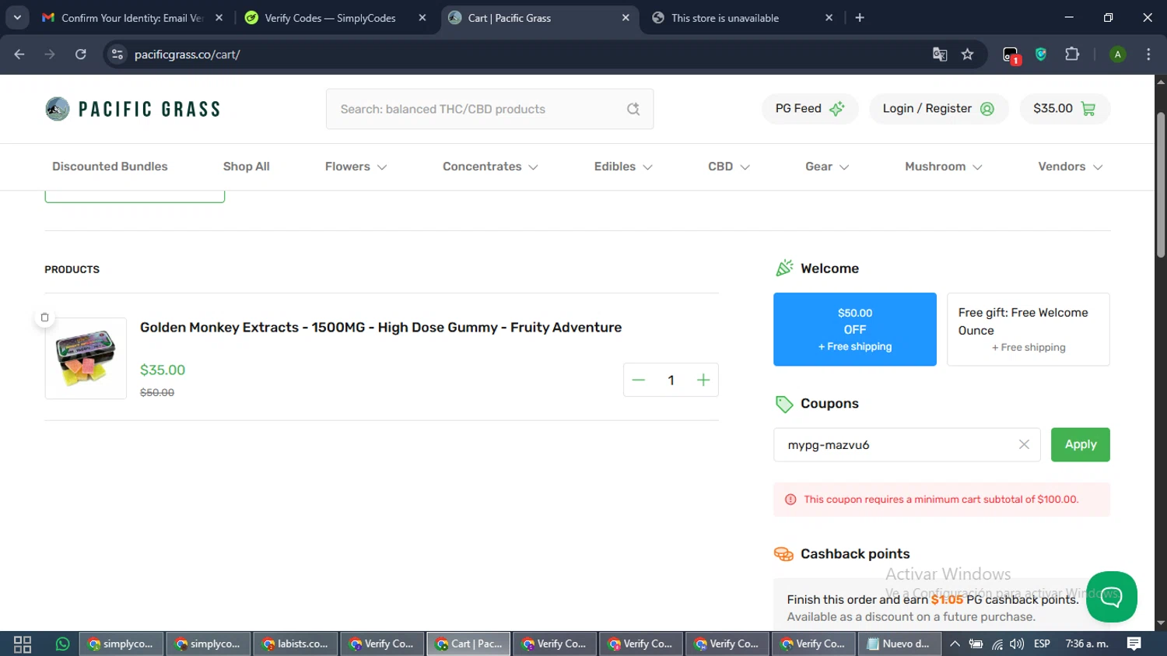The width and height of the screenshot is (1167, 656).
Task: Open Login / Register
Action: coord(938,109)
